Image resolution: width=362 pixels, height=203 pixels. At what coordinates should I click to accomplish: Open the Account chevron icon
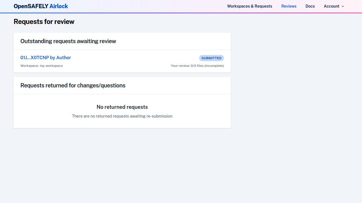pos(342,6)
